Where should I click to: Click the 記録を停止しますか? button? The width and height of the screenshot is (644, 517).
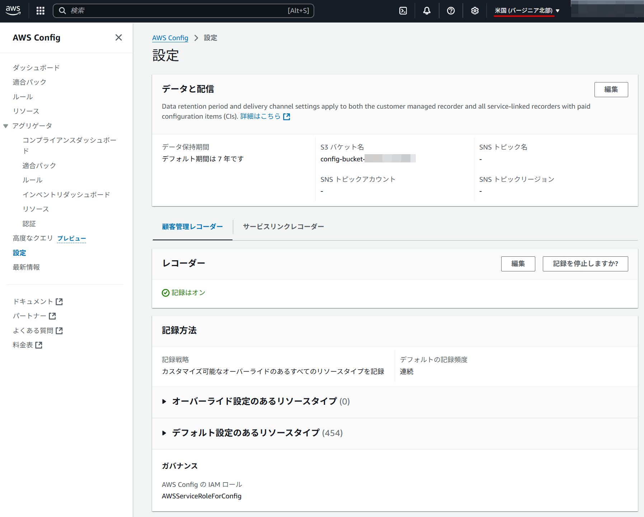pyautogui.click(x=585, y=264)
